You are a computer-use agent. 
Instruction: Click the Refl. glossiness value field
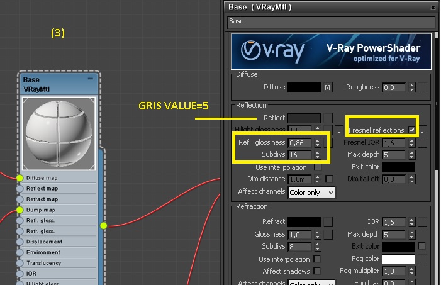(300, 143)
